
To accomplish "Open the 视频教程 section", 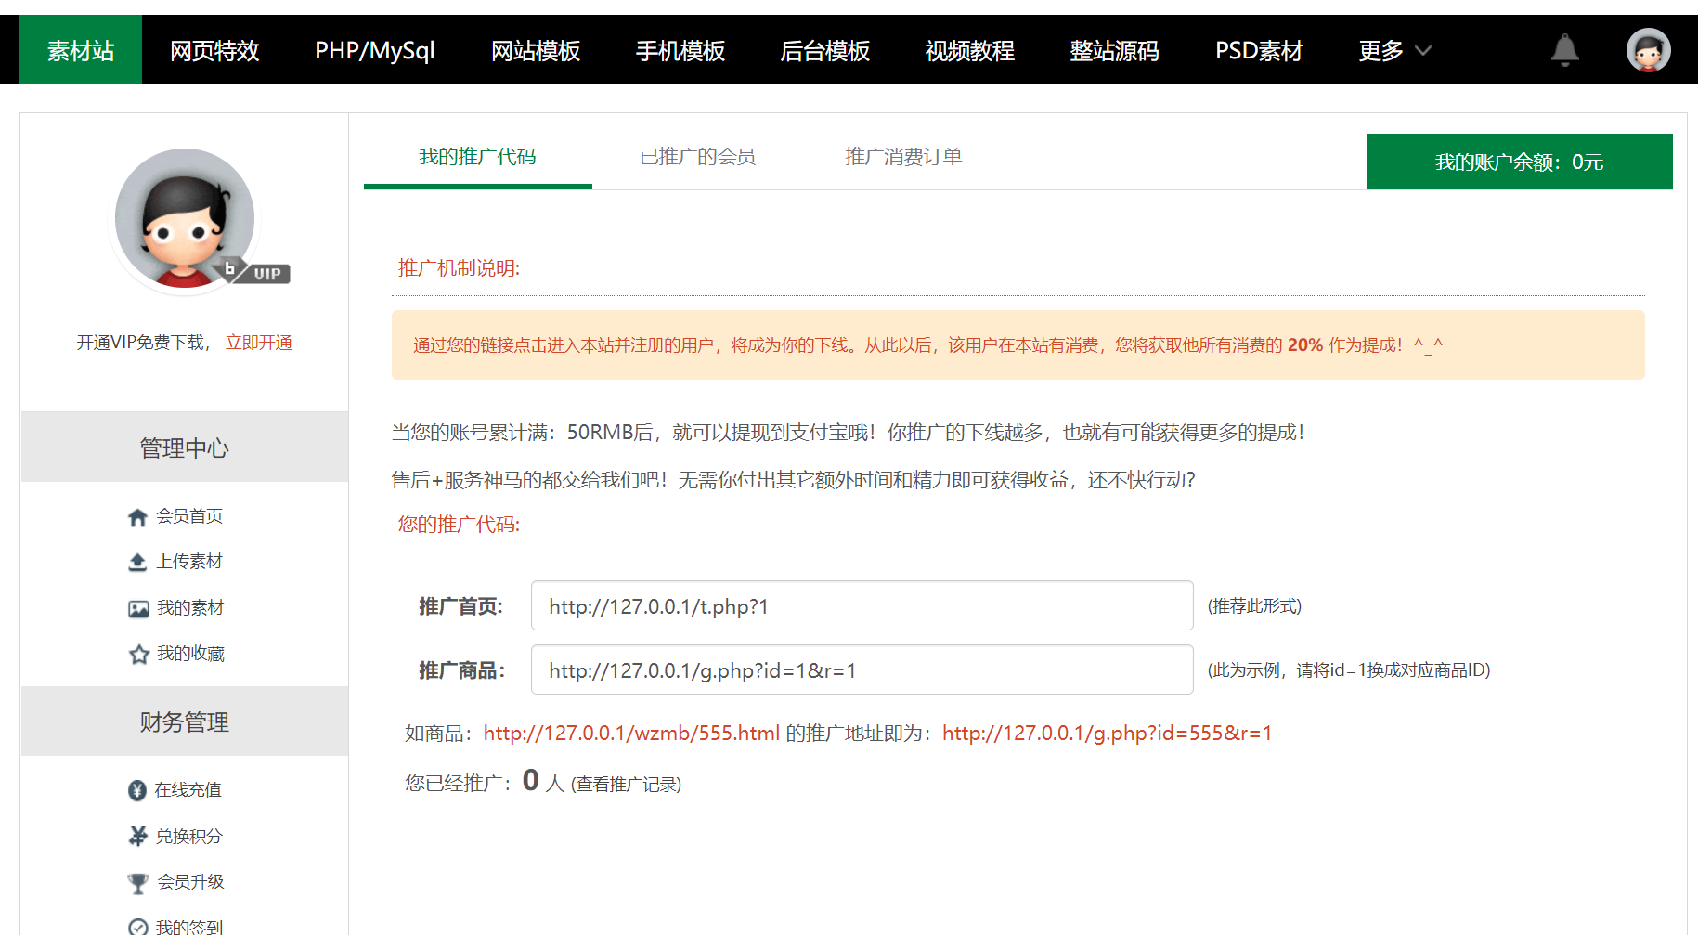I will point(969,52).
